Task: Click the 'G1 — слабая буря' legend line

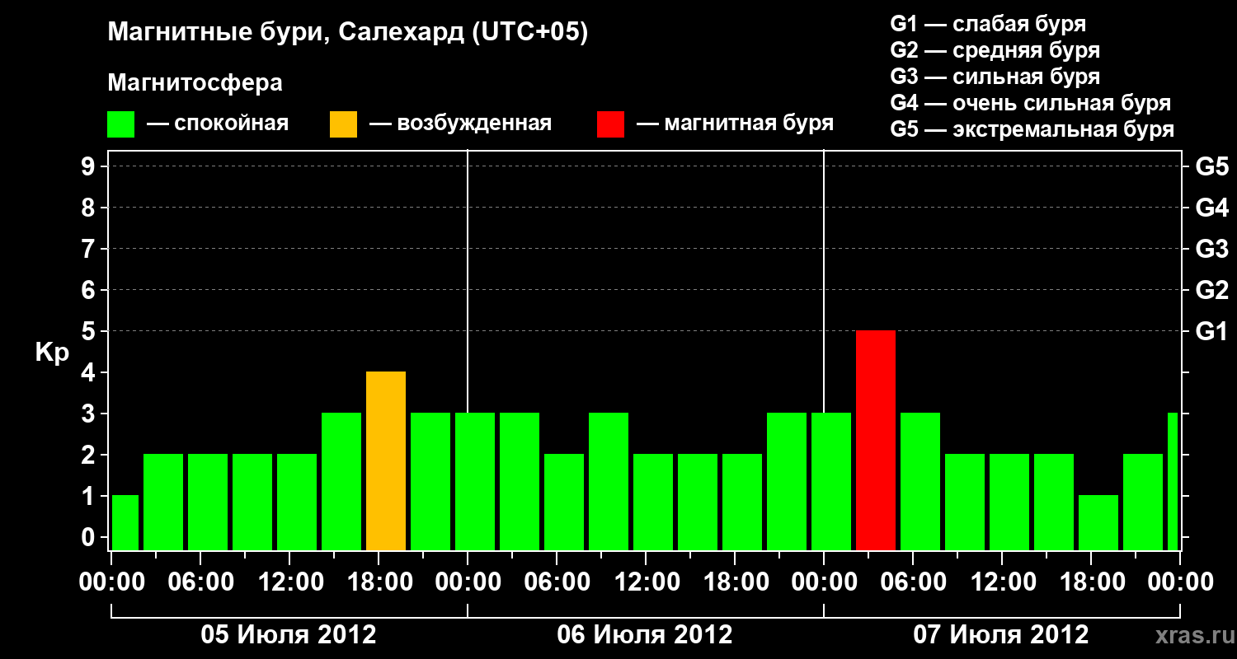Action: (988, 24)
